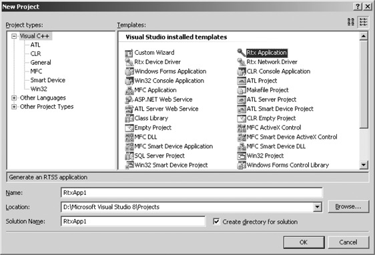Click the Solution Name input field
This screenshot has width=375, height=255.
tap(133, 222)
